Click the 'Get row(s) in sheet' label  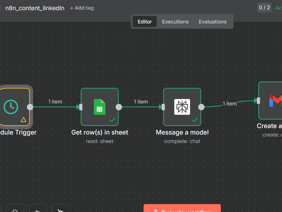(x=100, y=132)
